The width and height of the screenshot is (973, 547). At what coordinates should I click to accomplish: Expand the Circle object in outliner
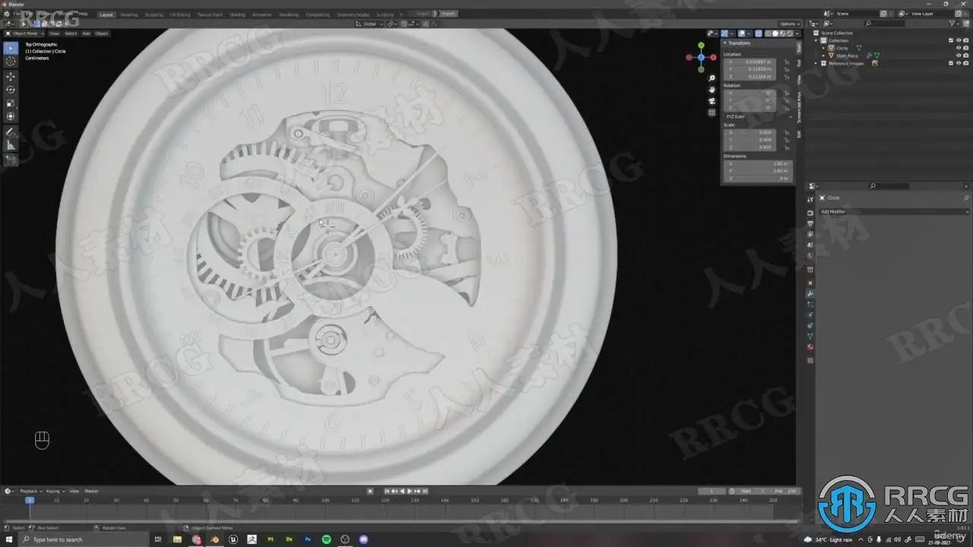point(824,48)
